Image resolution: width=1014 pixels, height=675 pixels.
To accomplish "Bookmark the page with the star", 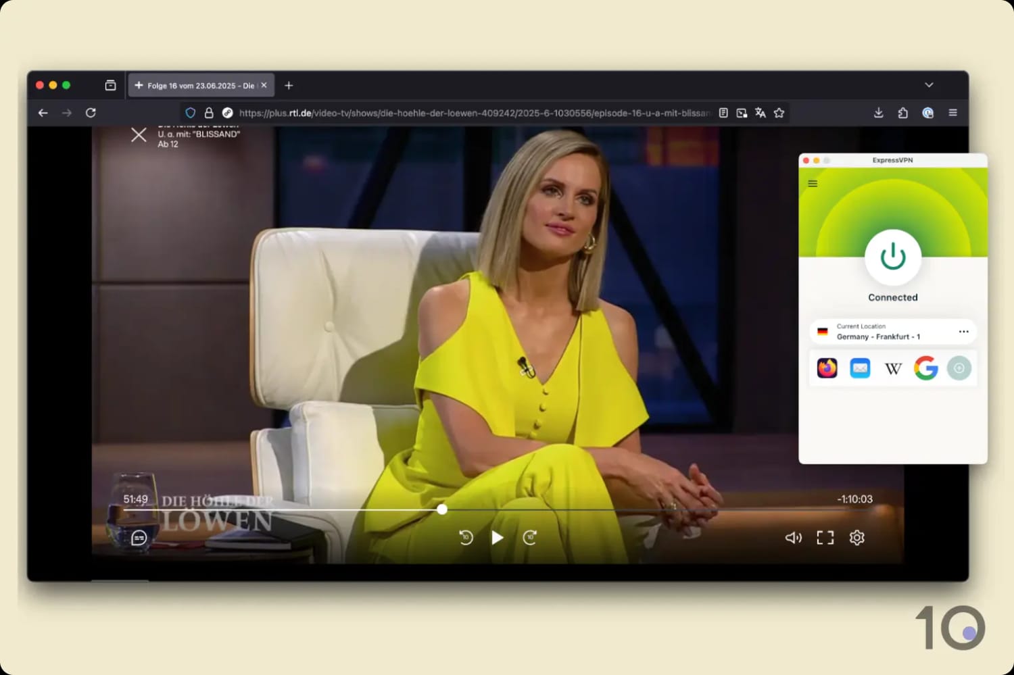I will [x=779, y=113].
